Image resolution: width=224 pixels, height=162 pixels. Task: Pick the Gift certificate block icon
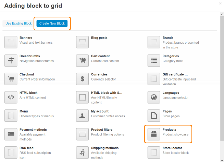(x=154, y=79)
